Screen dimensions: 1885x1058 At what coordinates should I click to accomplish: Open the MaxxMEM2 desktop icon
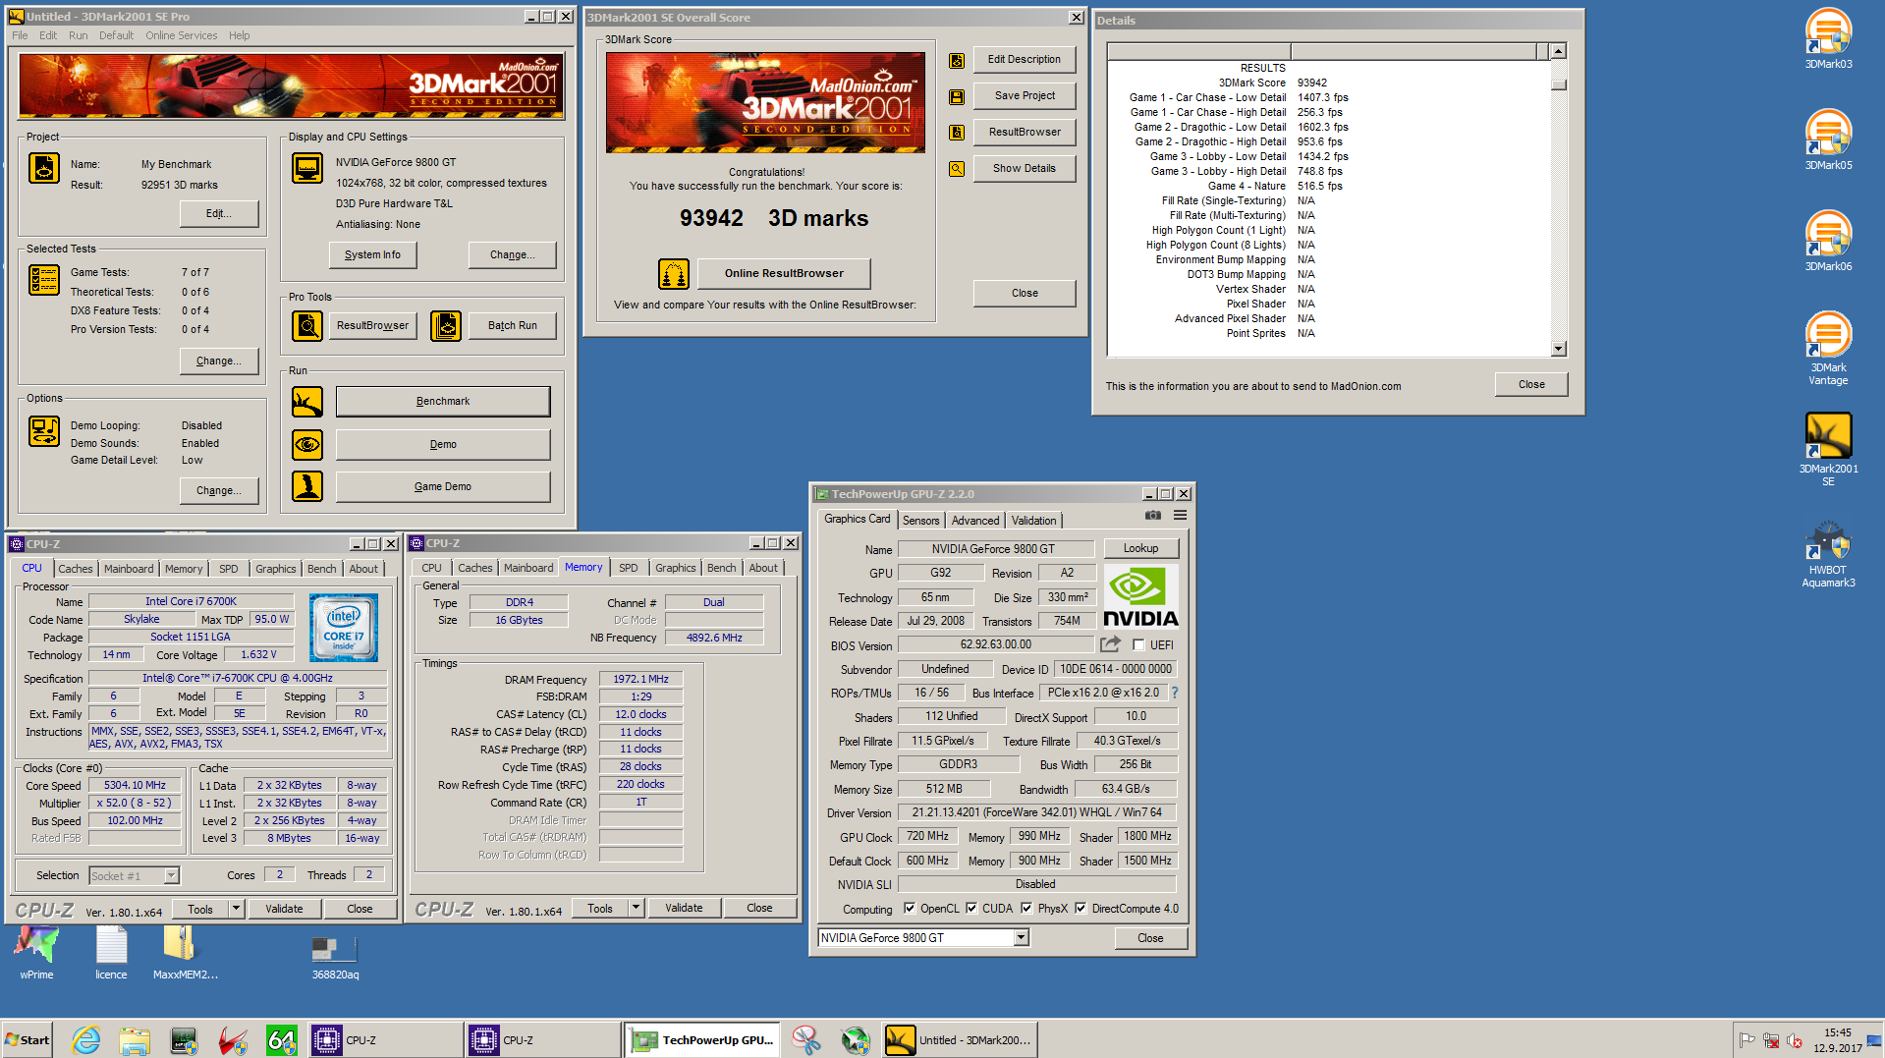(185, 954)
